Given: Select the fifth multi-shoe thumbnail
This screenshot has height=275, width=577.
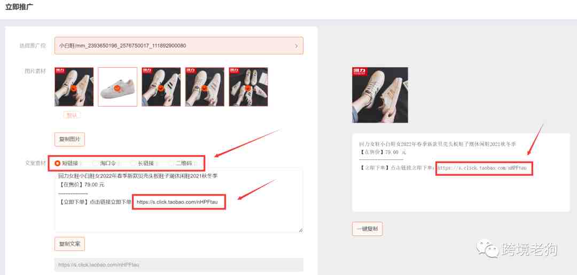Looking at the screenshot, I should coord(248,87).
